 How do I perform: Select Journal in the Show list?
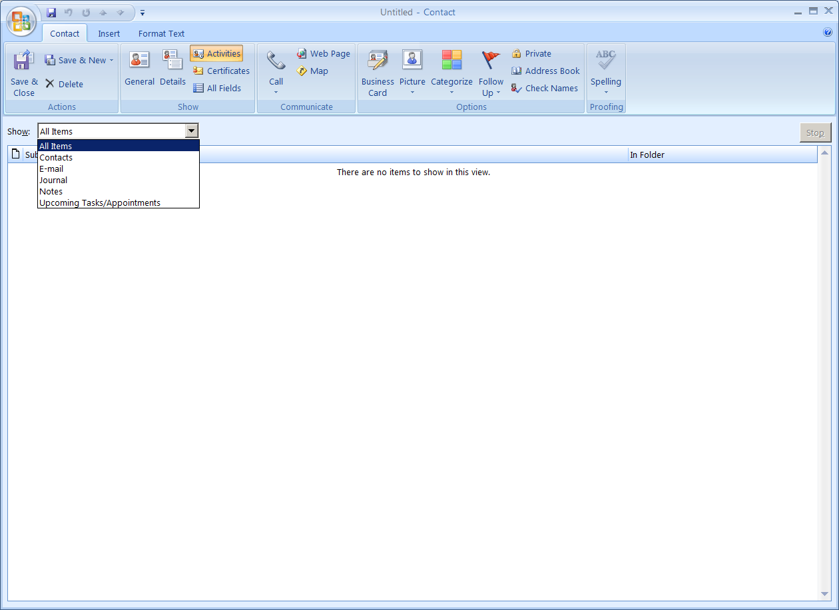click(119, 180)
